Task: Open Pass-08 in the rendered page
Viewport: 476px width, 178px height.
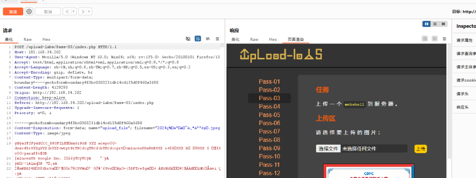Action: point(269,140)
